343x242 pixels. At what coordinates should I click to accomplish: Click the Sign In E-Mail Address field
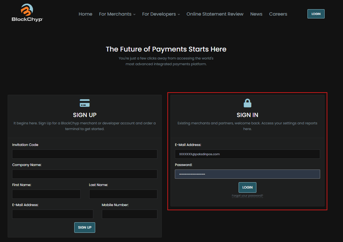(247, 154)
